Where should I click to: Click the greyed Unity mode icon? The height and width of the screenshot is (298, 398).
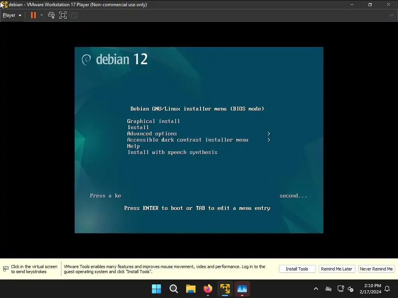coord(75,15)
